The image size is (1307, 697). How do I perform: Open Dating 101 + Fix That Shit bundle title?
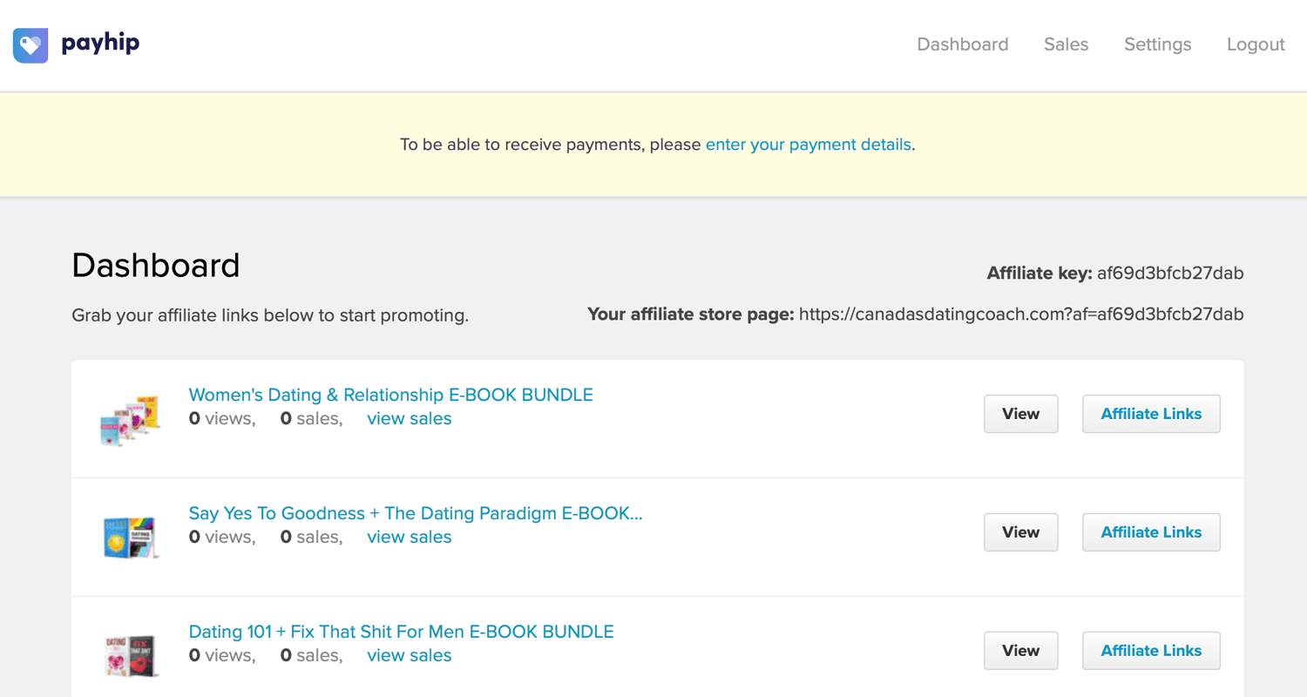point(401,632)
